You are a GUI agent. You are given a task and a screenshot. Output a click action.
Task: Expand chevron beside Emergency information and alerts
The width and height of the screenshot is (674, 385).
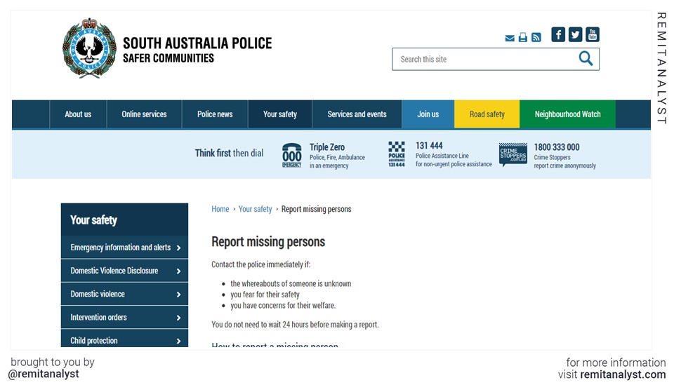[x=179, y=248]
